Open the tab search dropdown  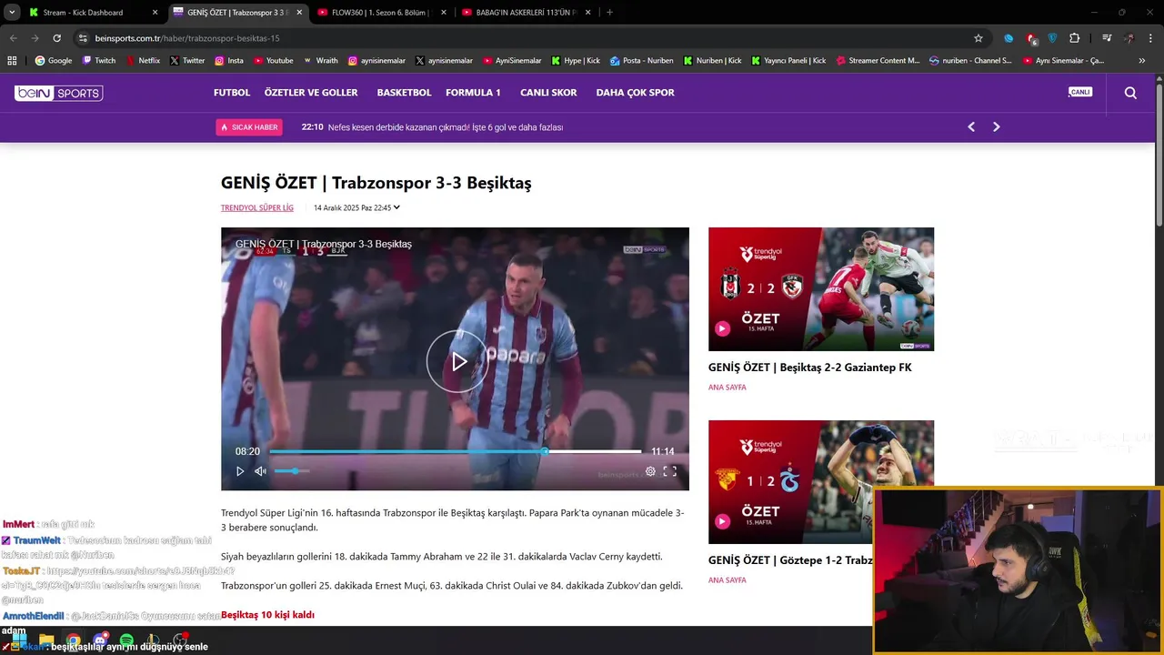click(x=12, y=13)
